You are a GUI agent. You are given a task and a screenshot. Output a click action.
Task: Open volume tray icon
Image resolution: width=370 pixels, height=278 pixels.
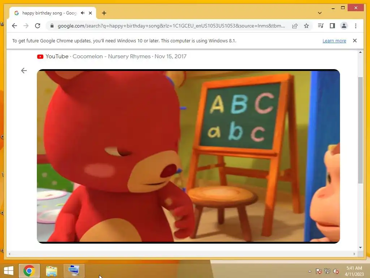[x=336, y=271]
